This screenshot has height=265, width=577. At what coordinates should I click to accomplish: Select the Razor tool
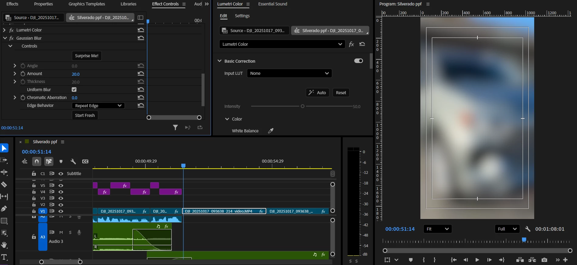pos(4,184)
